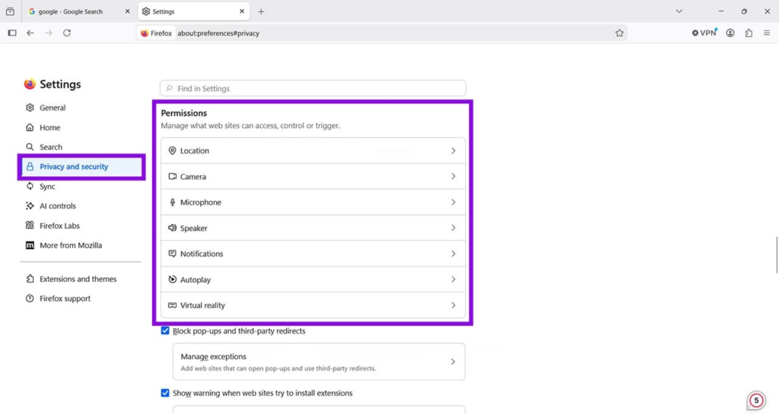Open the hamburger application menu
The height and width of the screenshot is (414, 779).
coord(767,33)
